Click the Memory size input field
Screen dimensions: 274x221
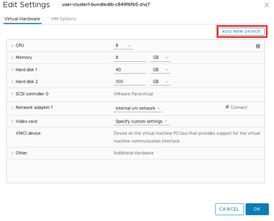130,58
